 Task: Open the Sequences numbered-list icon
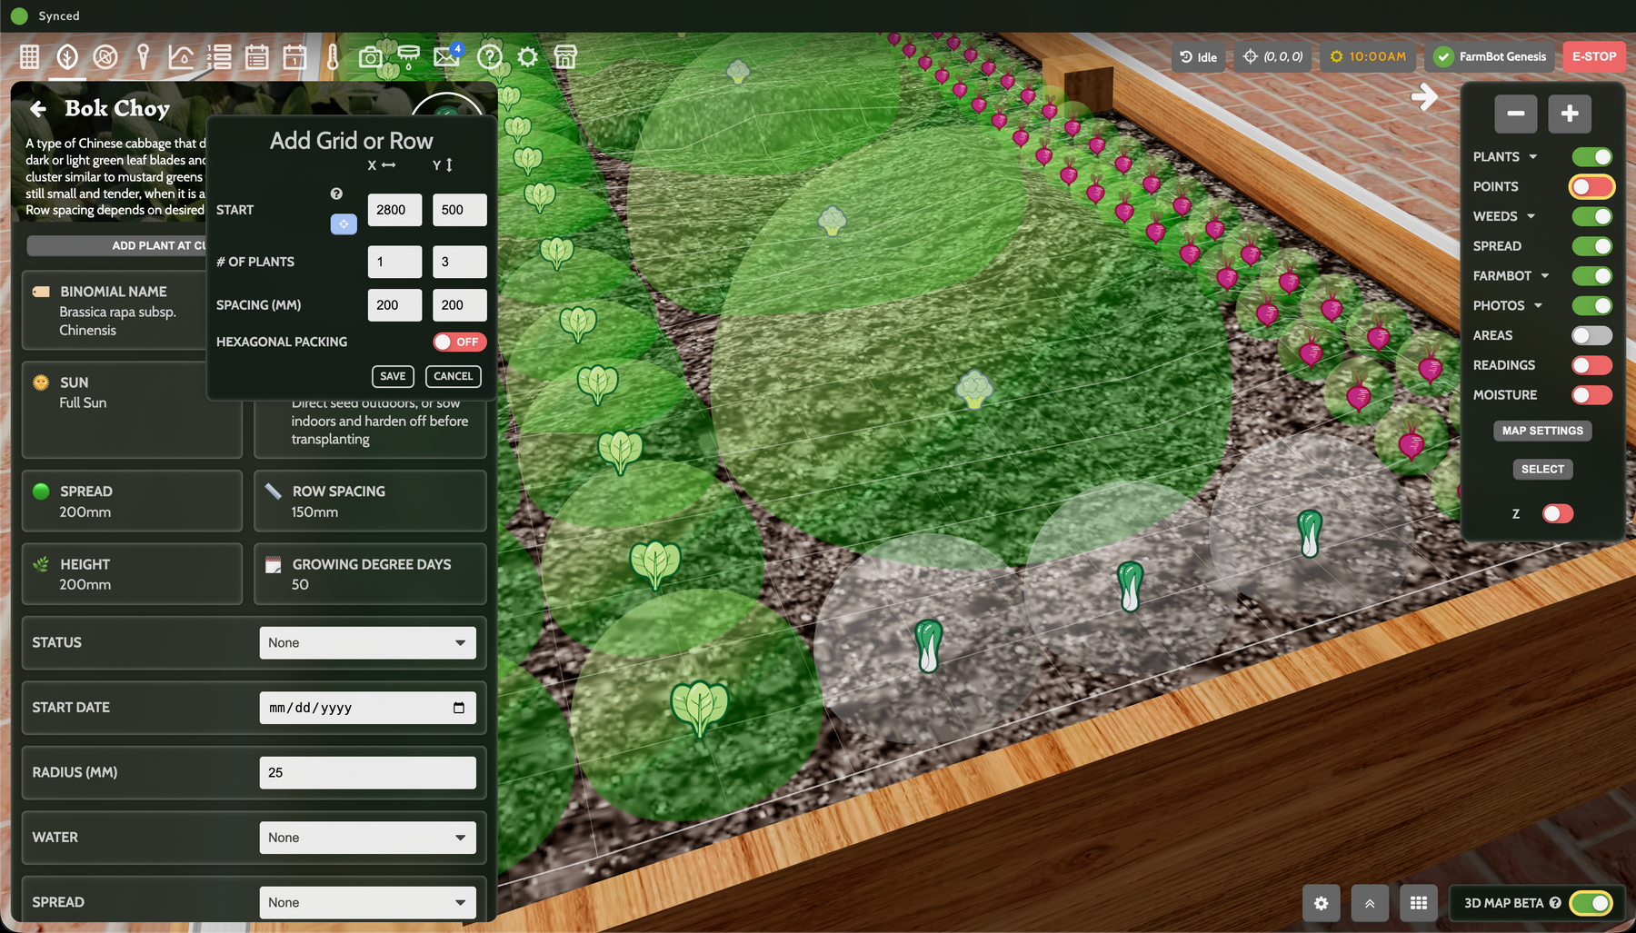click(219, 57)
